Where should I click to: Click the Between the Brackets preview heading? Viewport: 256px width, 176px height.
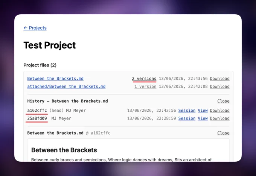point(64,150)
